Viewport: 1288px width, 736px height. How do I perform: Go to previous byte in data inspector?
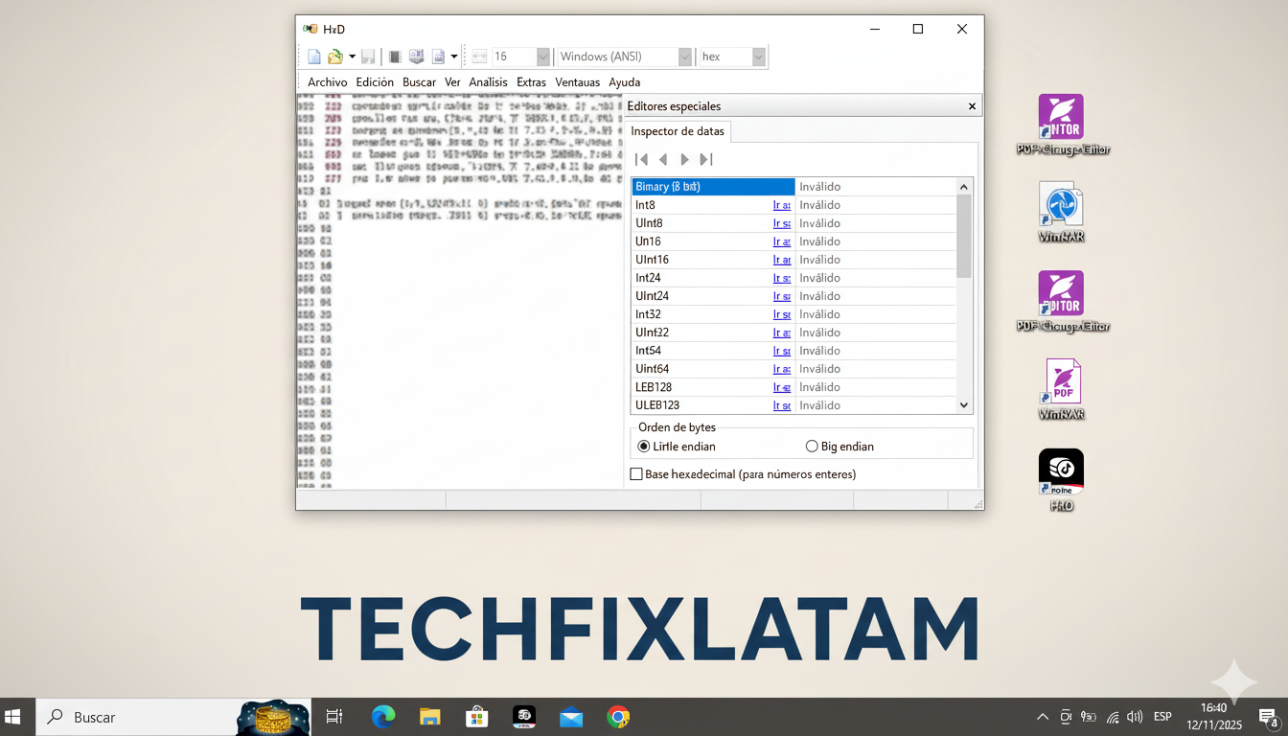(663, 159)
